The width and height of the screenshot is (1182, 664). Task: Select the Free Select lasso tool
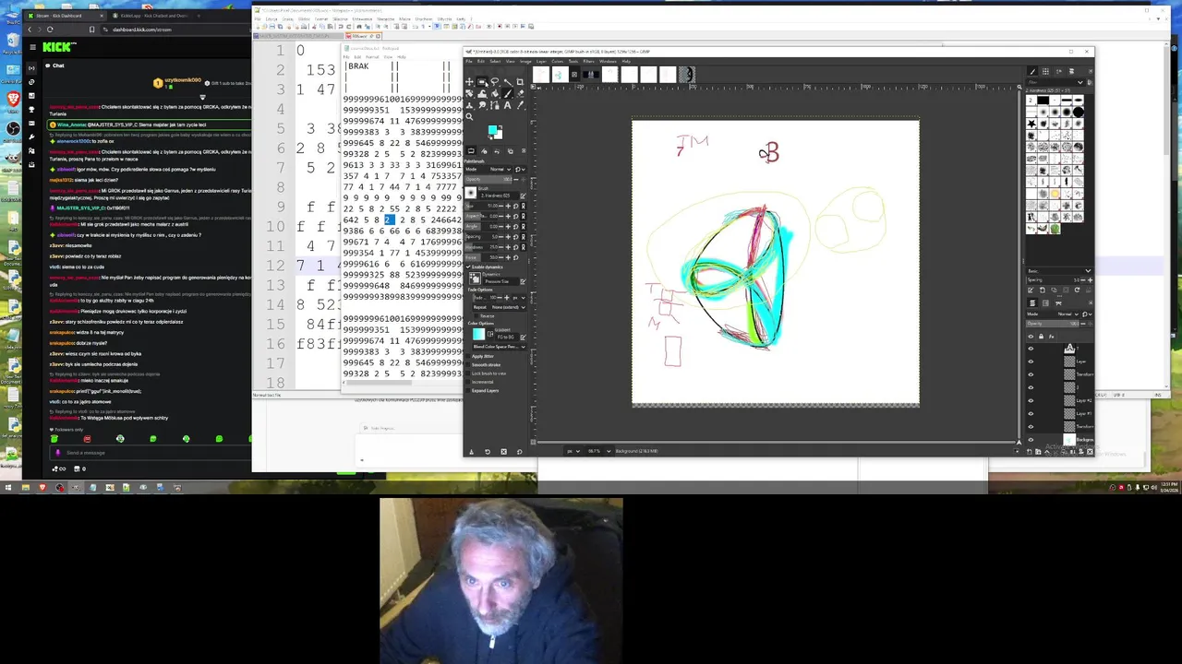[x=495, y=81]
